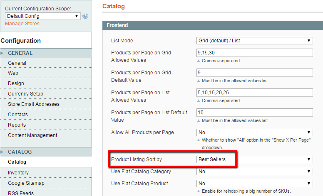This screenshot has height=196, width=323.
Task: Click the scope help question-mark icon
Action: (85, 16)
